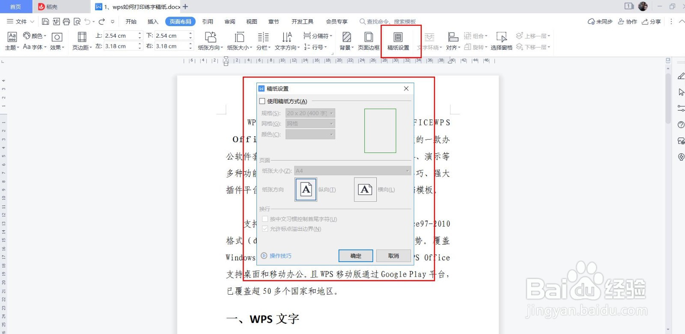The image size is (685, 334).
Task: Toggle 按中文习惯控制首尾字符 checkbox
Action: [265, 219]
